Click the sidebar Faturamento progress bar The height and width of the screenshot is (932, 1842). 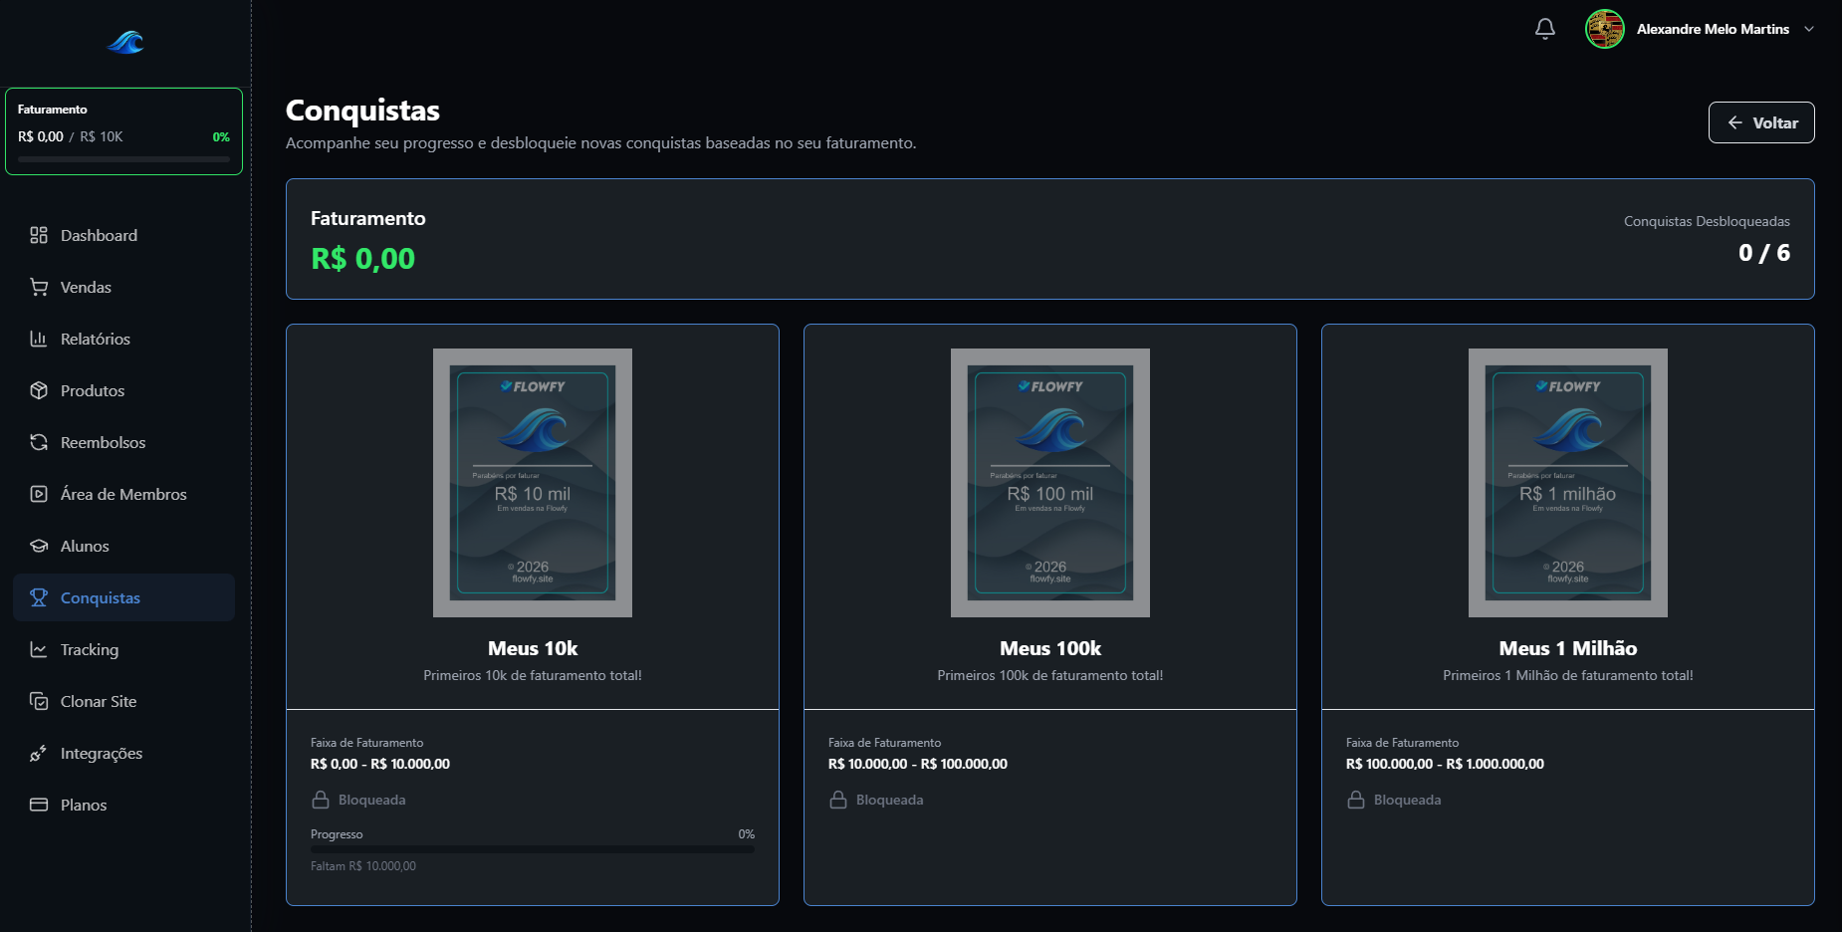[x=124, y=158]
